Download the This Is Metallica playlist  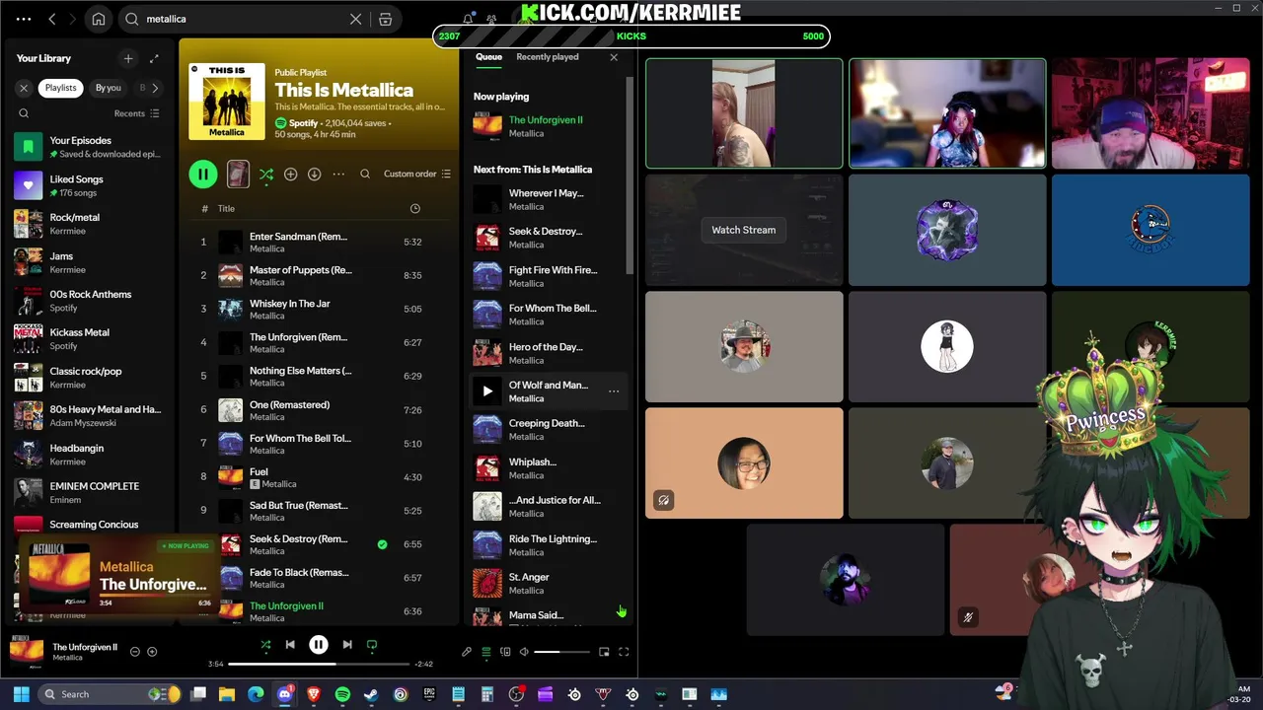(314, 175)
